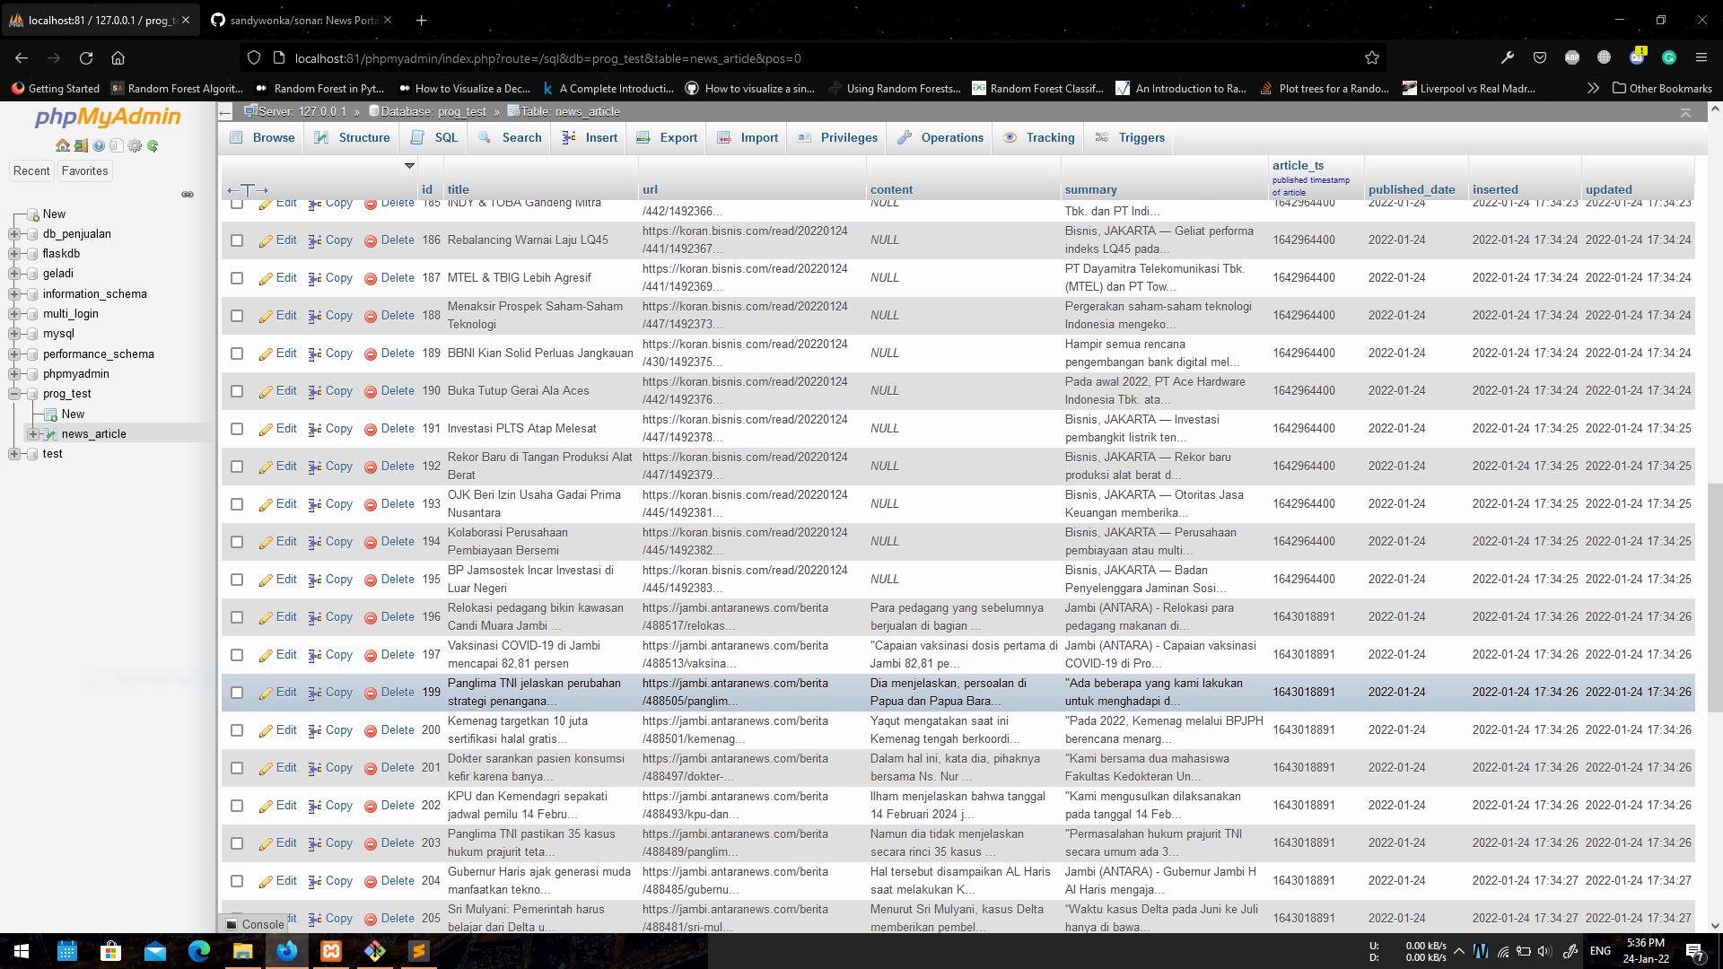Screen dimensions: 1723x969
Task: Expand db_penjualan database tree node
Action: click(x=14, y=234)
